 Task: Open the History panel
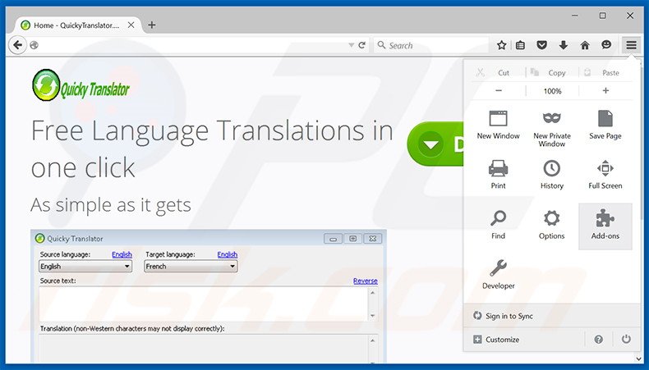pos(552,175)
